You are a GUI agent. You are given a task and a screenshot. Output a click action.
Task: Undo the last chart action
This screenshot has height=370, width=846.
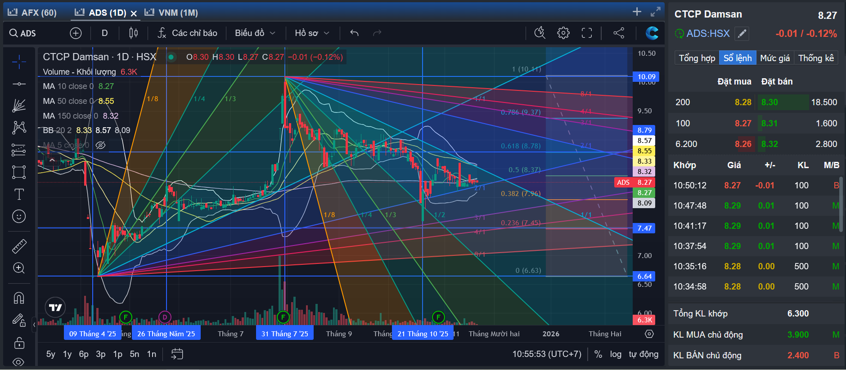coord(355,33)
